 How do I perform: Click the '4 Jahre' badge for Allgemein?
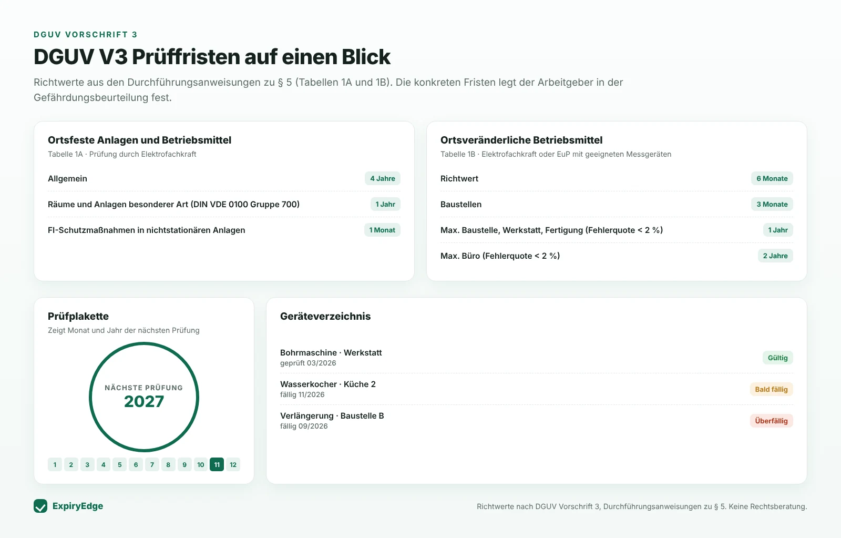click(x=383, y=178)
